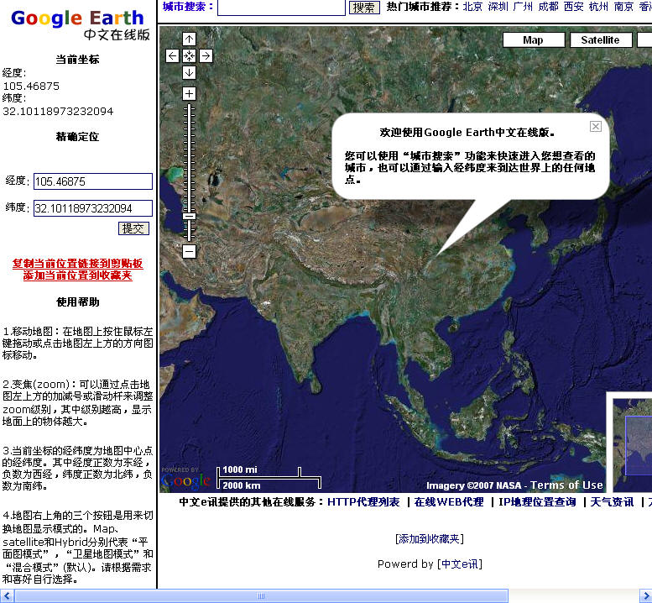
Task: Open the 南京 city link
Action: tap(623, 7)
